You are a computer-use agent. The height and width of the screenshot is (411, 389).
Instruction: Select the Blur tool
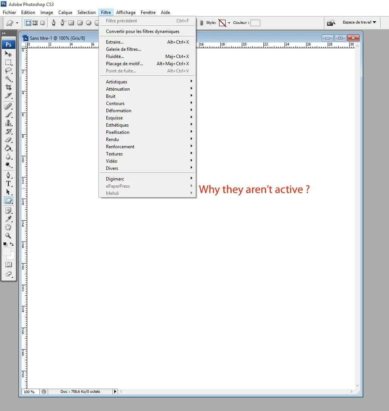tap(8, 157)
